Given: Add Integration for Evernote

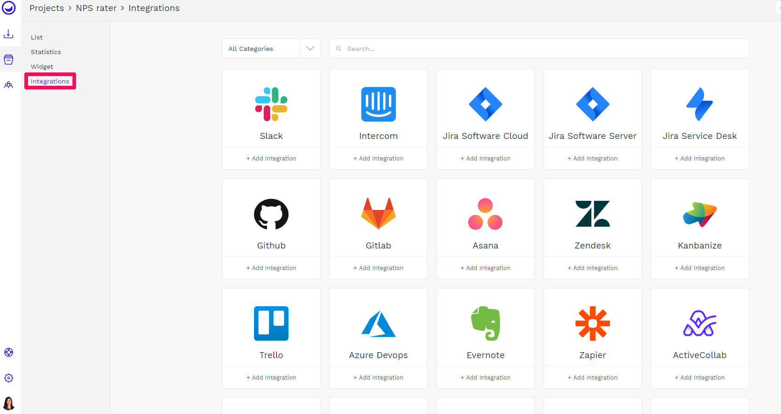Looking at the screenshot, I should pos(485,377).
